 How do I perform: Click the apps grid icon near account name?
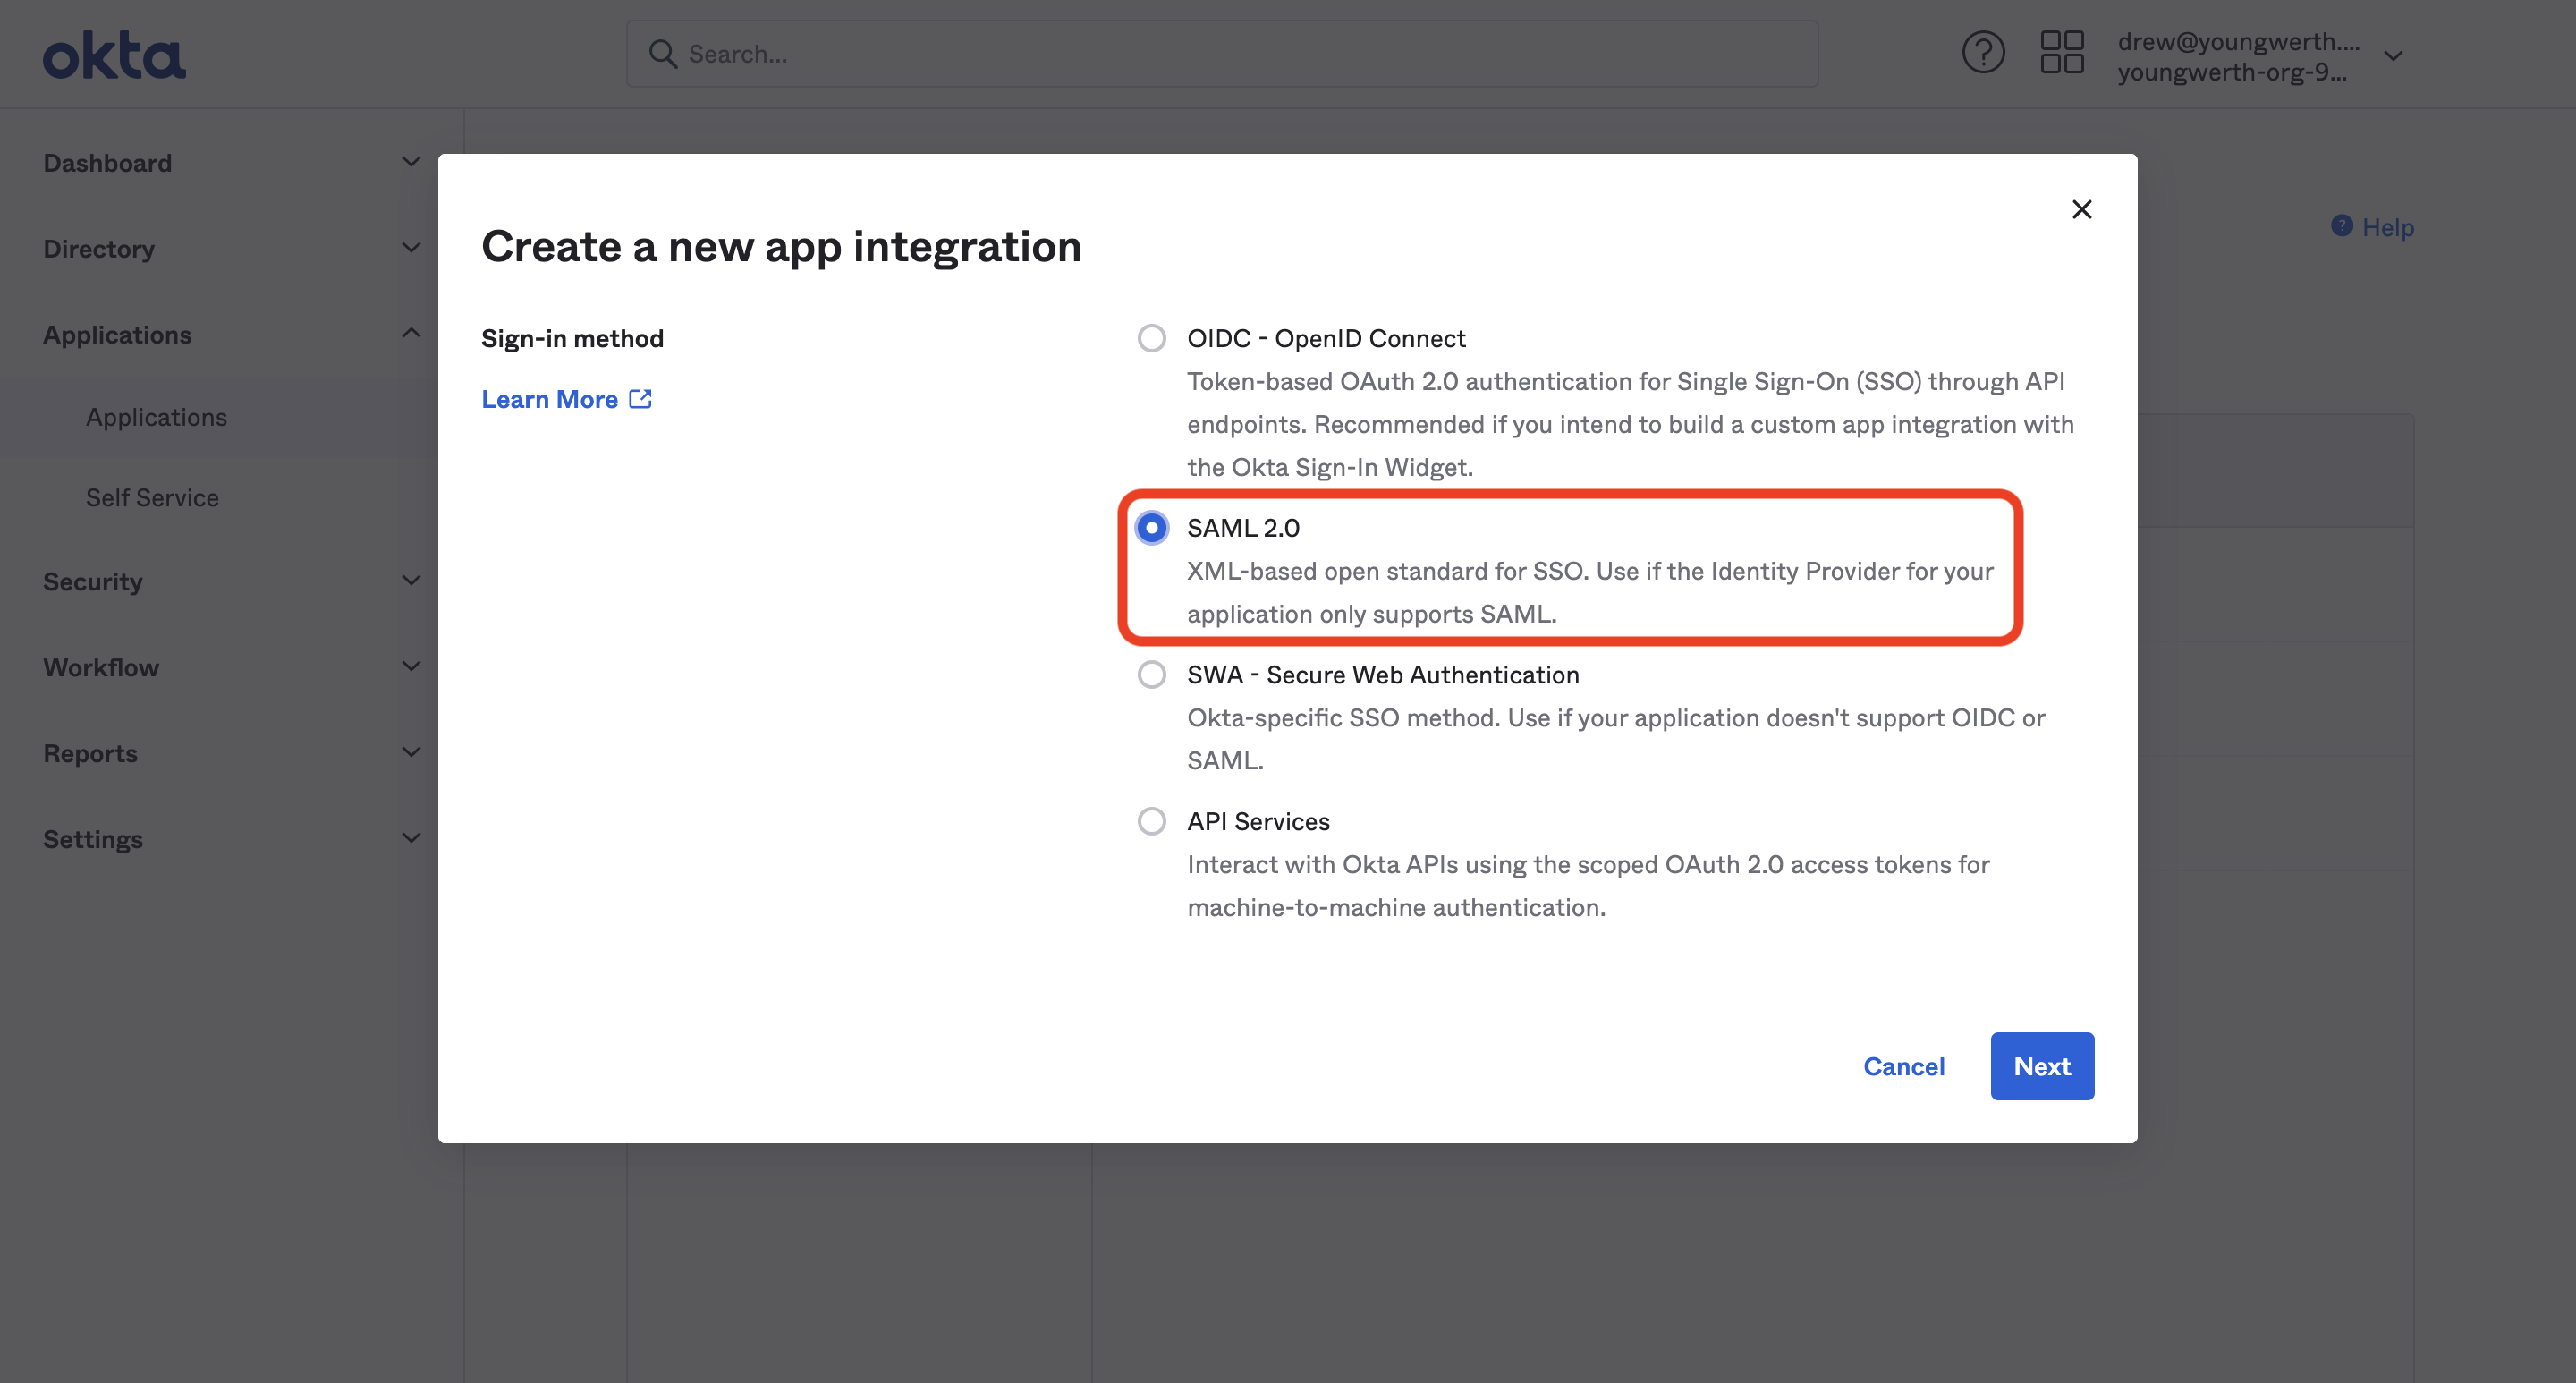[2062, 52]
